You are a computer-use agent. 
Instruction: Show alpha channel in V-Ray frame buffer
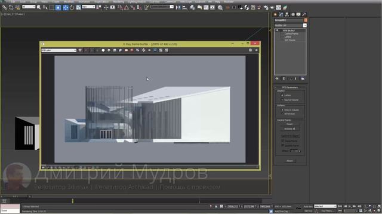(103, 50)
